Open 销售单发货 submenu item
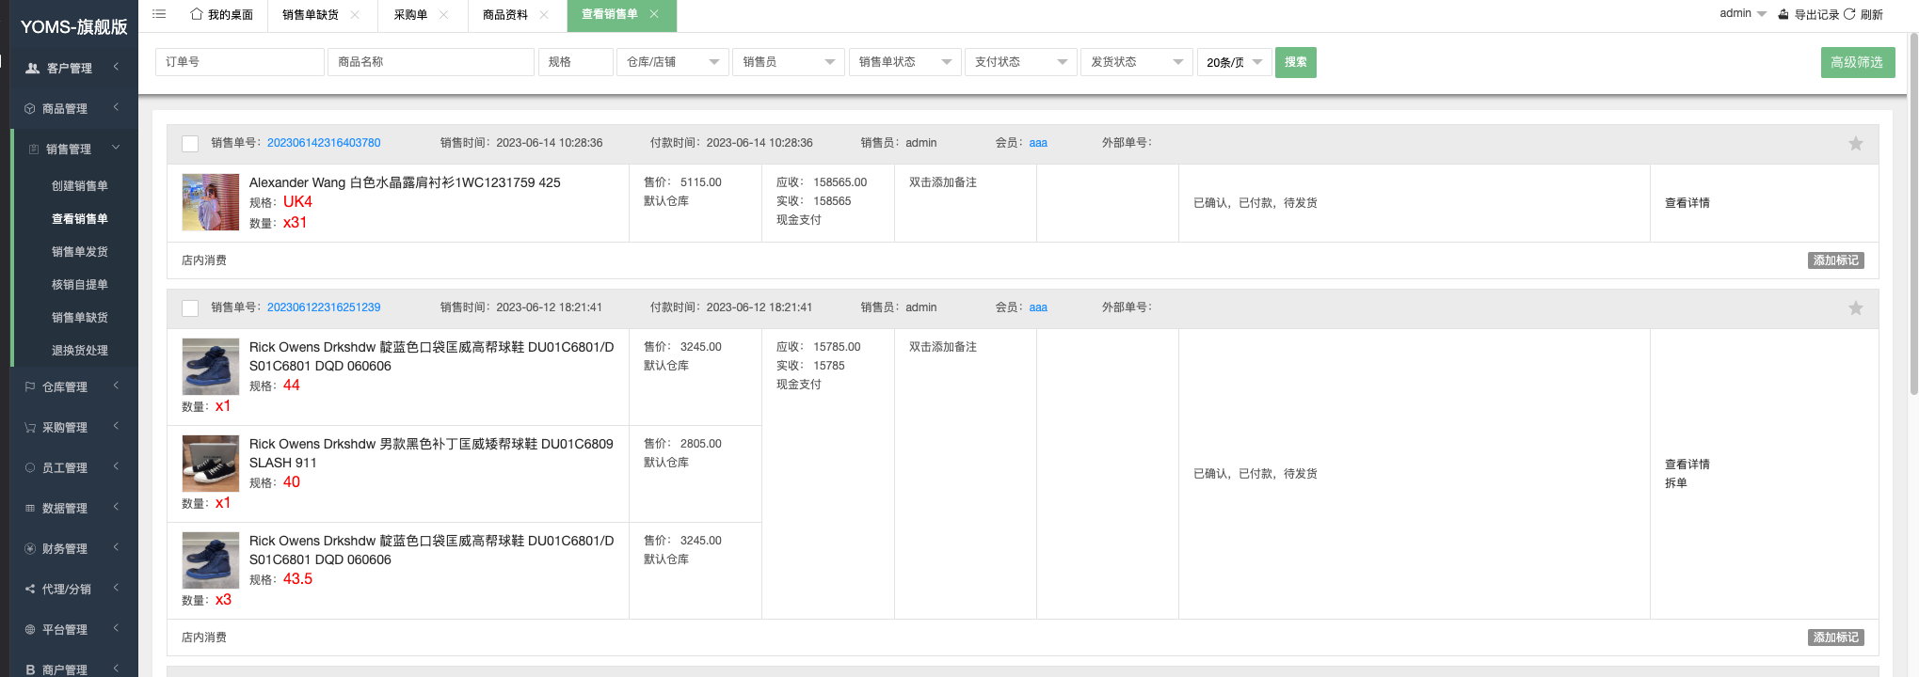This screenshot has width=1919, height=677. coord(80,252)
